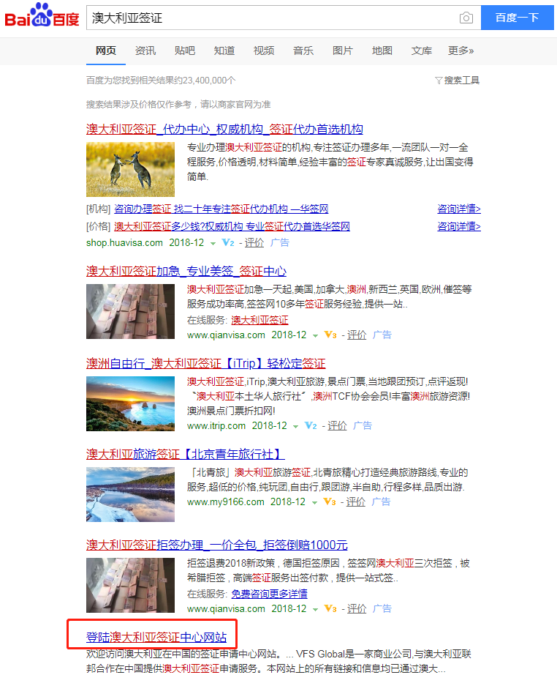Expand the 更多» menu
This screenshot has height=675, width=557.
461,51
